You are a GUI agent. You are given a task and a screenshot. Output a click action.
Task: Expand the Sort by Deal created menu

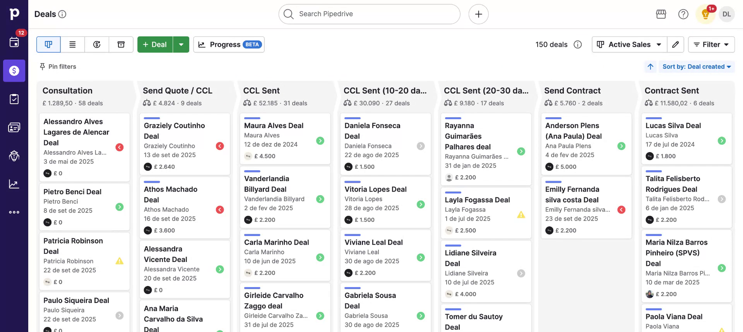696,67
